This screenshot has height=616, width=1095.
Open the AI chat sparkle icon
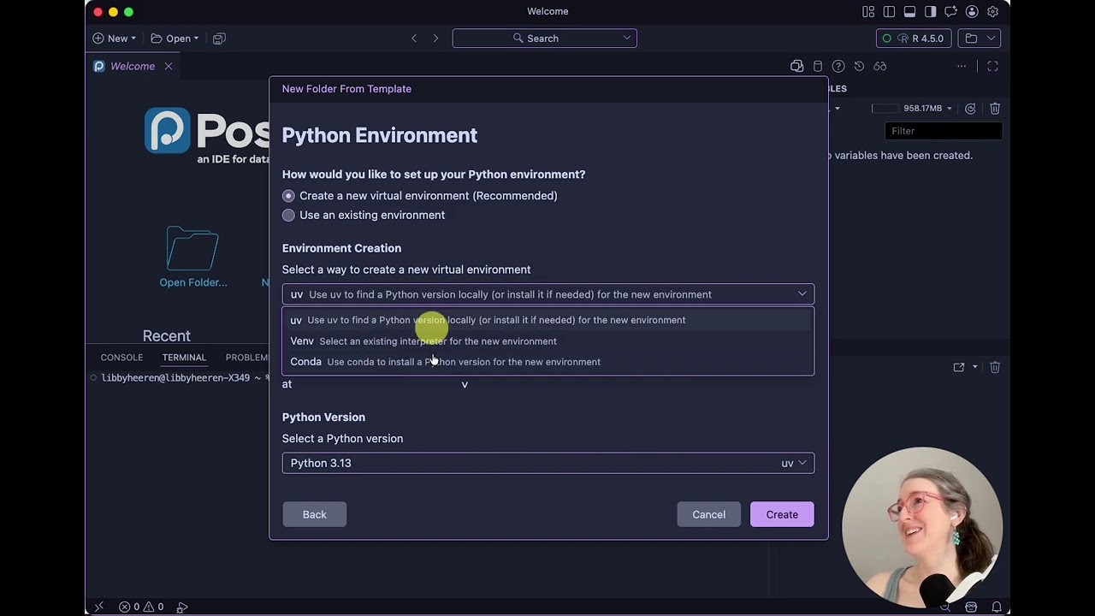950,12
